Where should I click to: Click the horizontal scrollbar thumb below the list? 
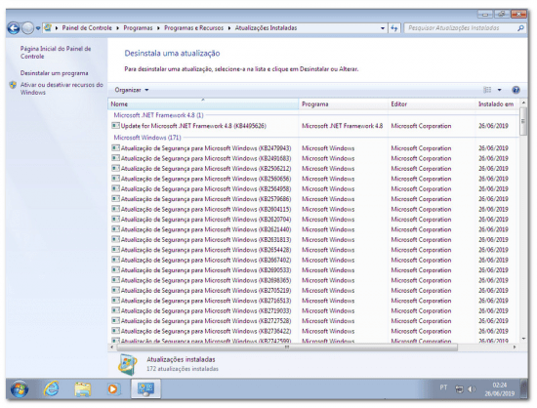point(287,347)
